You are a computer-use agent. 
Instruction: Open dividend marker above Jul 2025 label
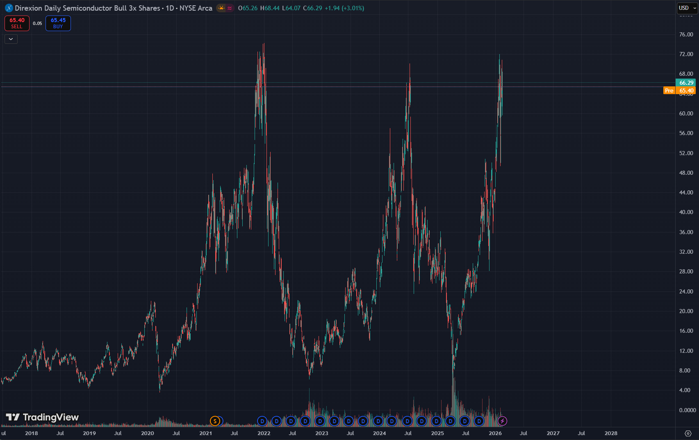click(464, 421)
